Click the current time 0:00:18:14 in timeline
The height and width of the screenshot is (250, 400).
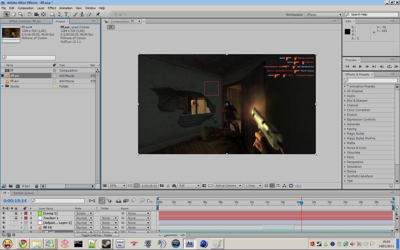tap(15, 201)
